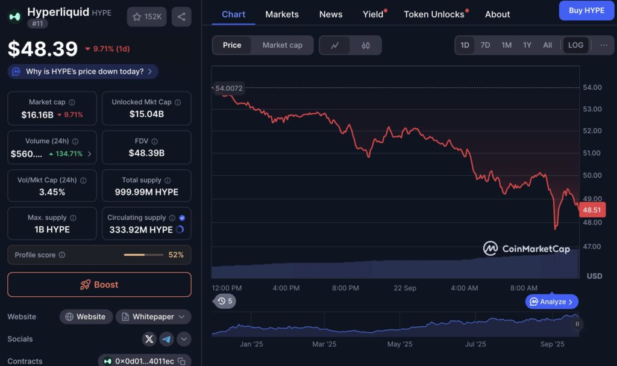The image size is (617, 366).
Task: Open Unlocked Mkt Cap info icon
Action: (x=178, y=102)
